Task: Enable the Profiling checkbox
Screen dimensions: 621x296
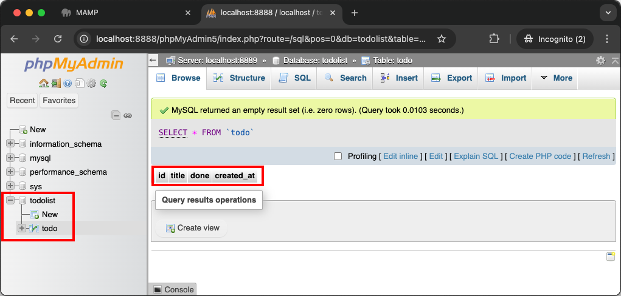Action: pyautogui.click(x=338, y=156)
